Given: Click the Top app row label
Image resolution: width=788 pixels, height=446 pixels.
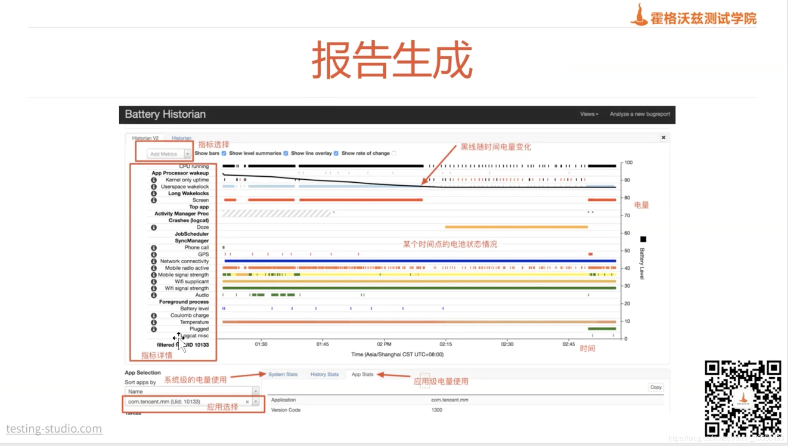Looking at the screenshot, I should point(199,207).
